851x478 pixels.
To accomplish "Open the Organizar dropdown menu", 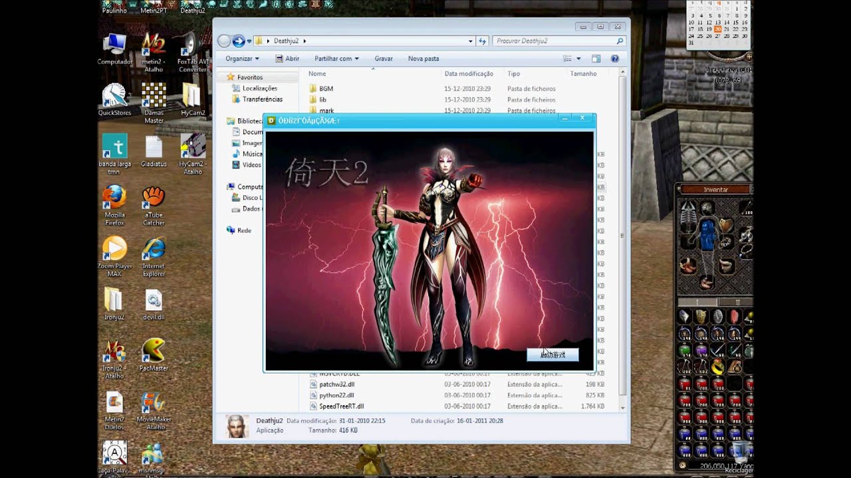I will click(242, 58).
